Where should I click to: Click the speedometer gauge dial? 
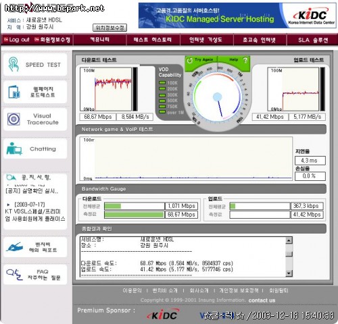[217, 97]
